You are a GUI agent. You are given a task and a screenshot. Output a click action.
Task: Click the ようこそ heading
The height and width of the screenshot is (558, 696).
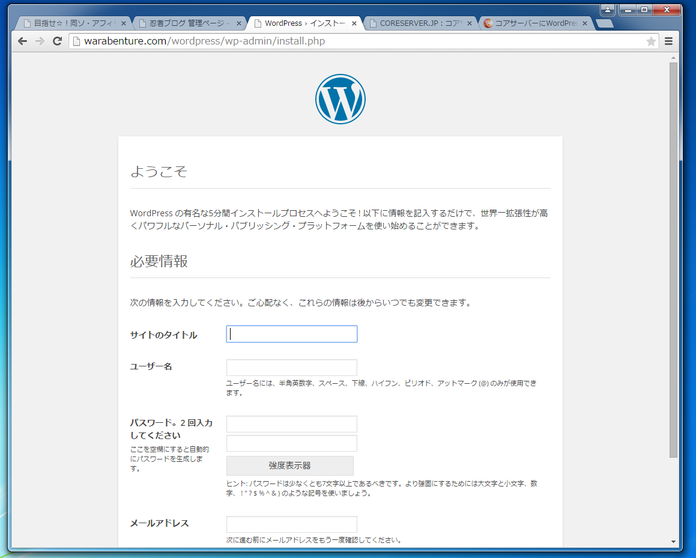[x=159, y=171]
